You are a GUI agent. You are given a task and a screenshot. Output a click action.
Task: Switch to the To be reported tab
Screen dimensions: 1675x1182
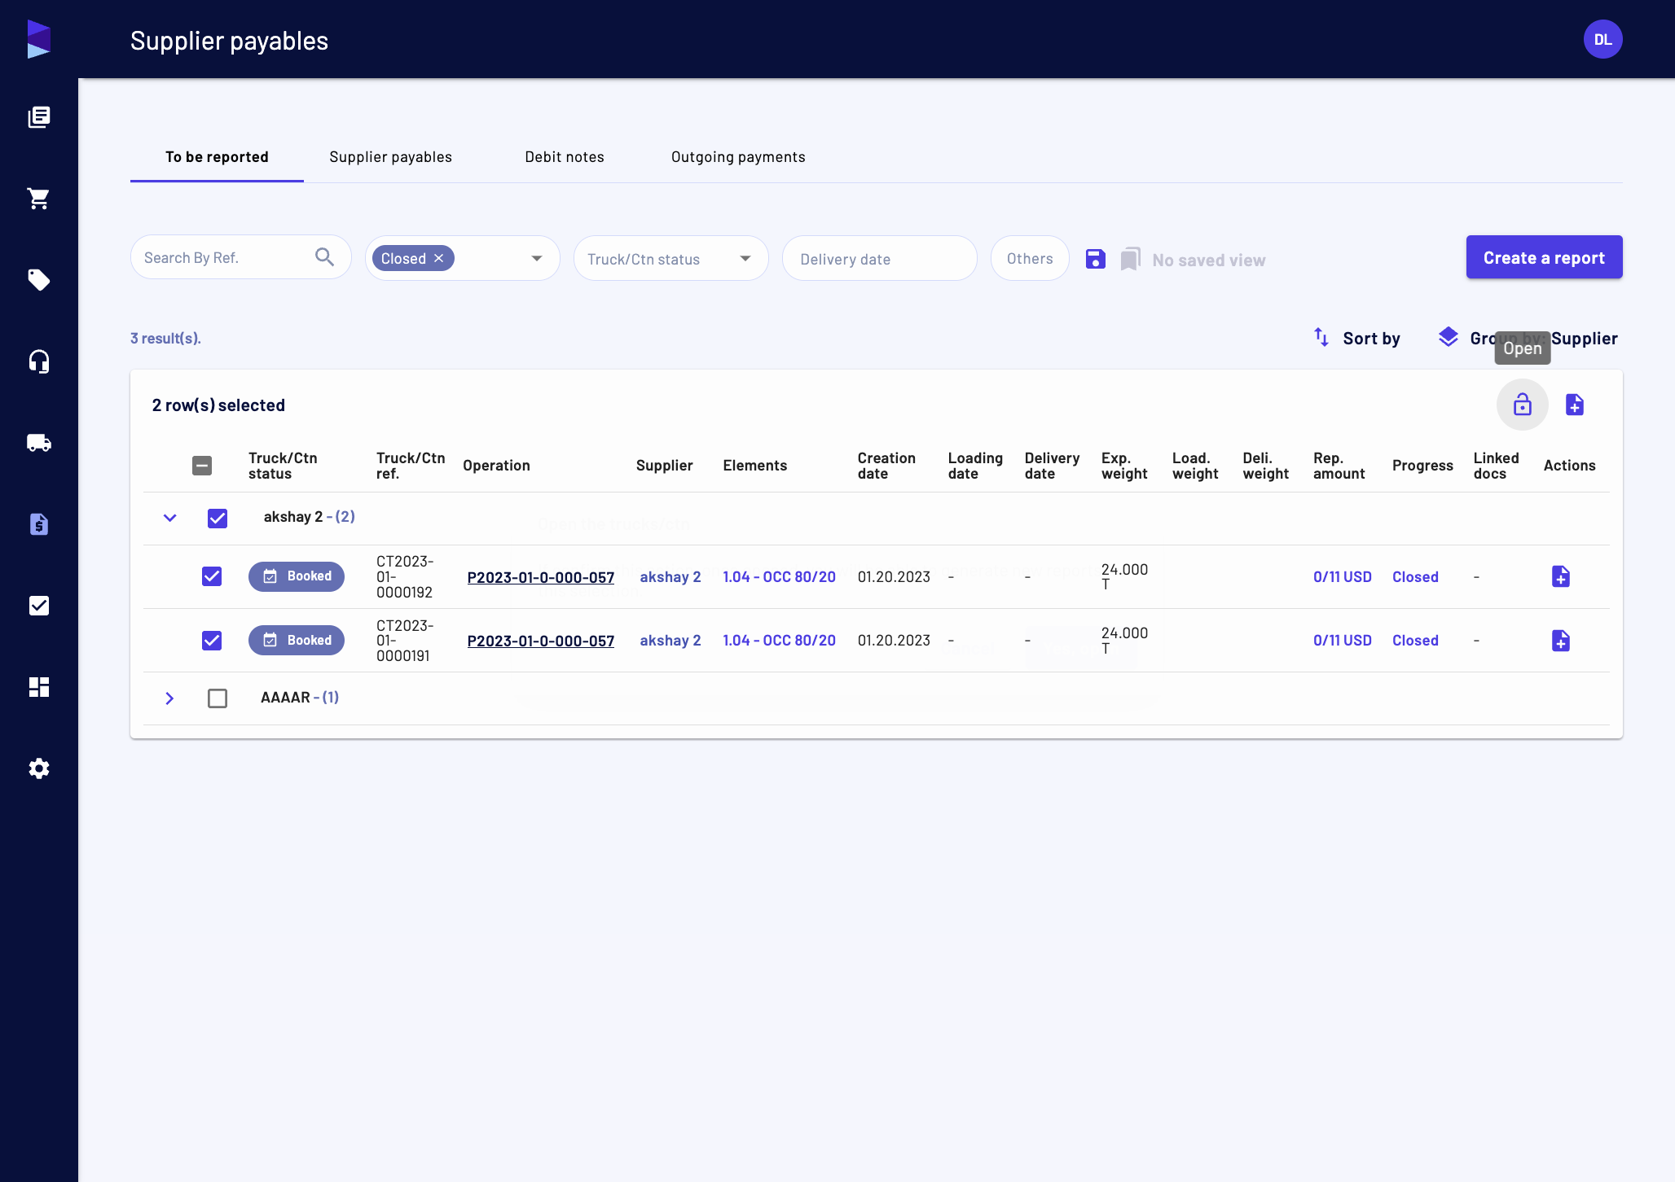tap(217, 157)
